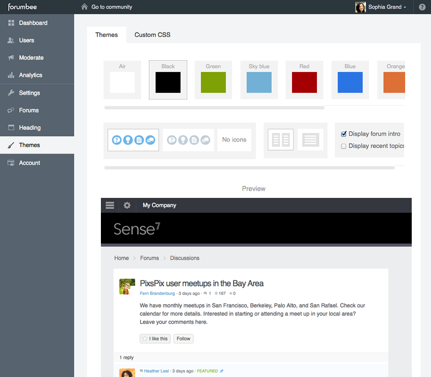Open the hamburger menu in the preview
Image resolution: width=431 pixels, height=377 pixels.
110,205
